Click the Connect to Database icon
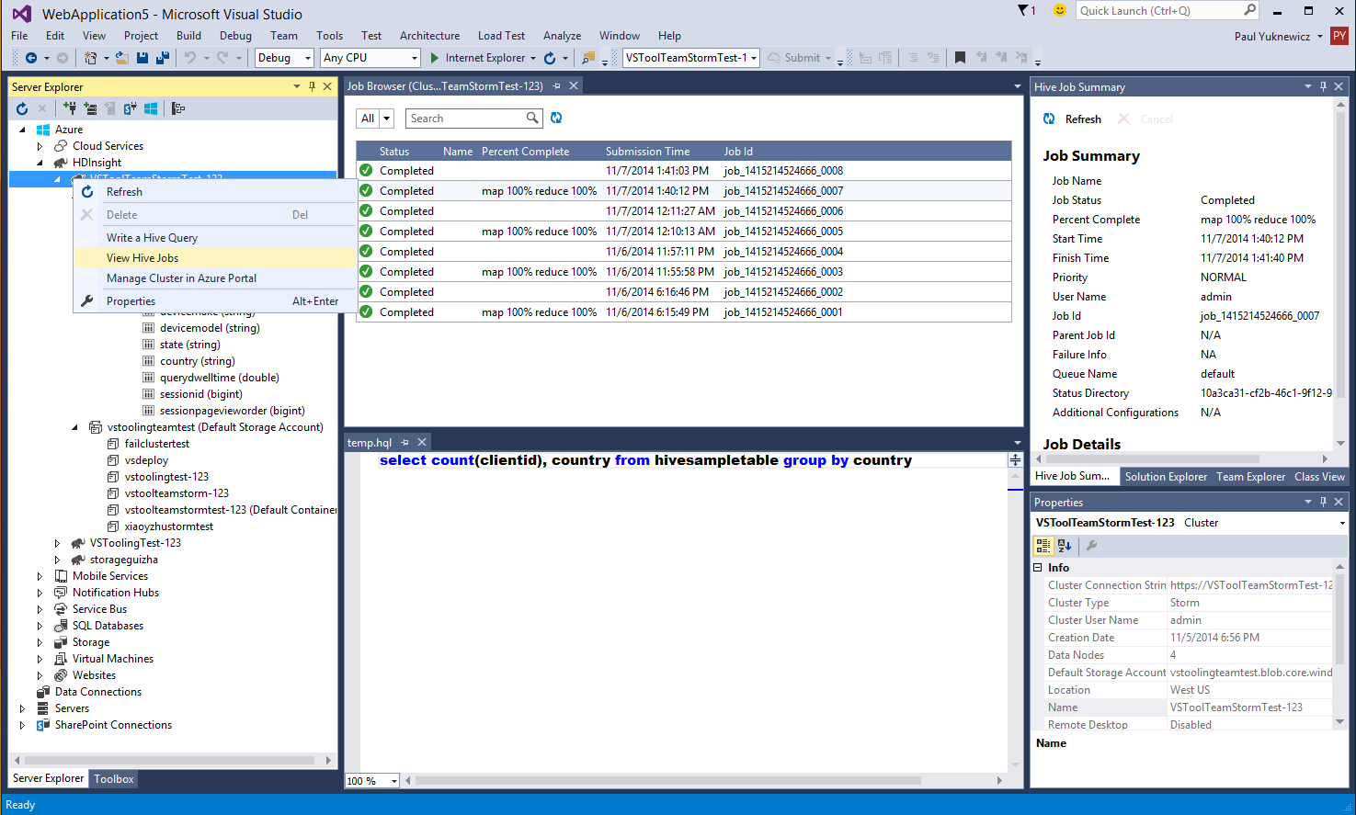 70,108
